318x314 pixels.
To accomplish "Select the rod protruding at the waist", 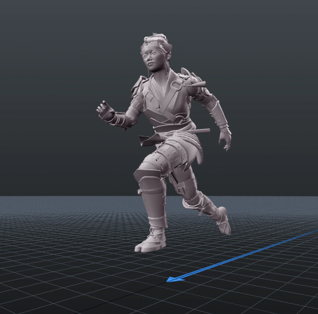I will point(197,131).
